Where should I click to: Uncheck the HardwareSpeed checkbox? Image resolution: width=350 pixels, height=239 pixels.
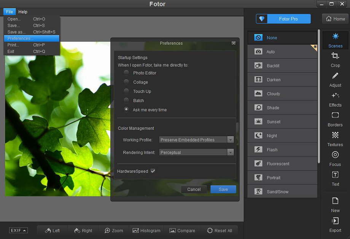(153, 171)
